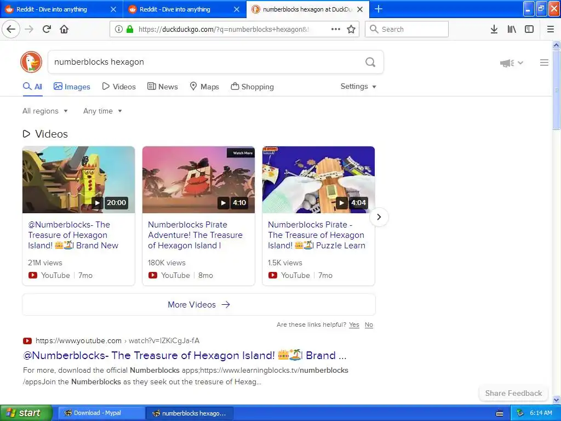This screenshot has width=561, height=421.
Task: Select the All search category
Action: (32, 87)
